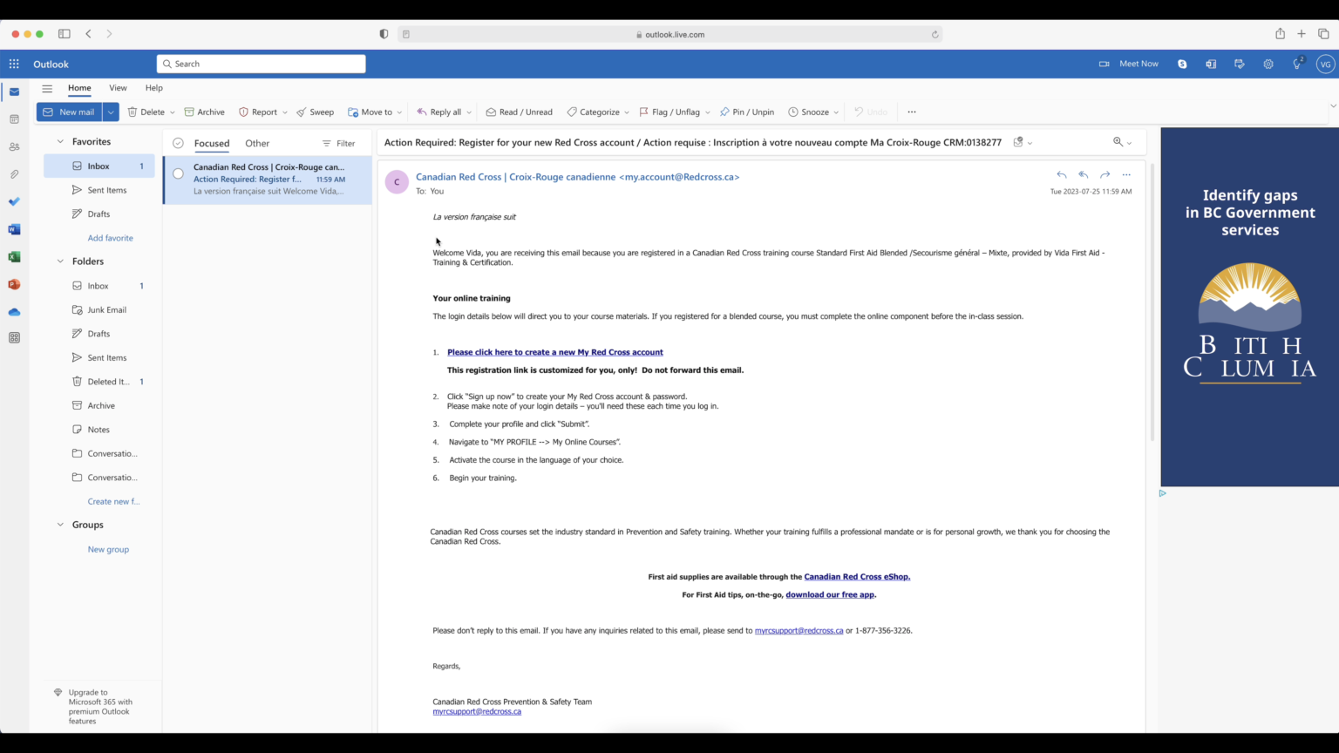This screenshot has width=1339, height=753.
Task: Click the Skype icon in top bar
Action: [x=1182, y=64]
